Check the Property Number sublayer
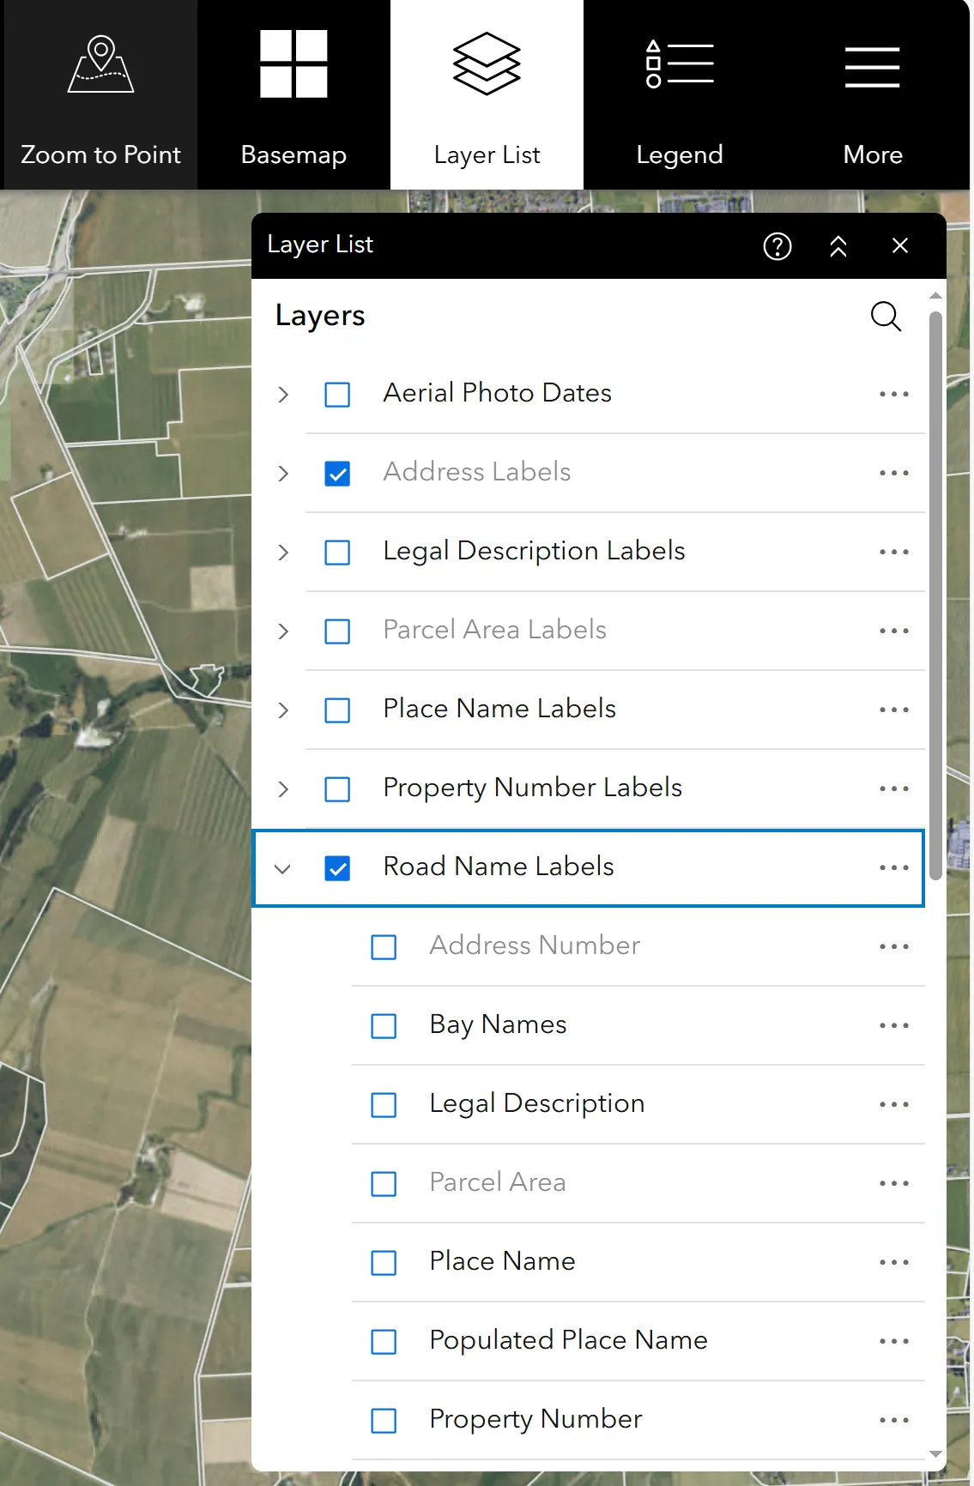Viewport: 974px width, 1486px height. point(384,1421)
